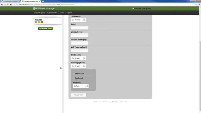This screenshot has width=201, height=113.
Task: Open a new browser tab
Action: point(43,1)
